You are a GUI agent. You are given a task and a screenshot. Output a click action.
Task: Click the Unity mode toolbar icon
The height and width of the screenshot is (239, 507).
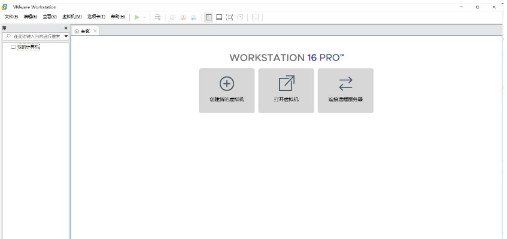click(240, 17)
